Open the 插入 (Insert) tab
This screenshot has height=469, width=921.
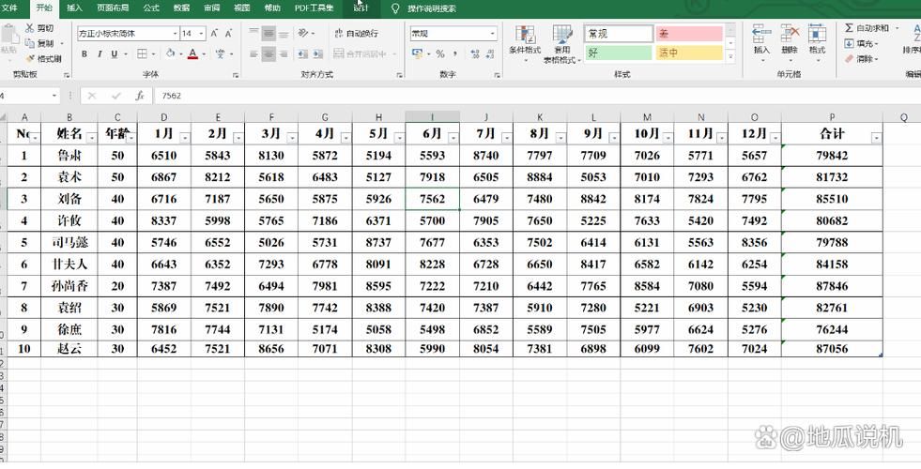[74, 8]
